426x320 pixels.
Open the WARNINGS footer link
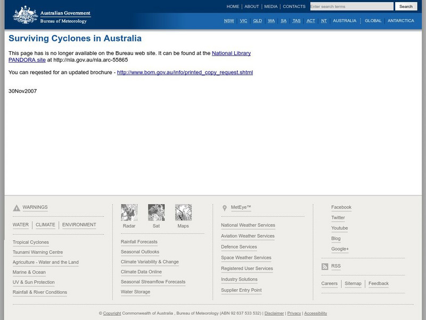tap(35, 207)
